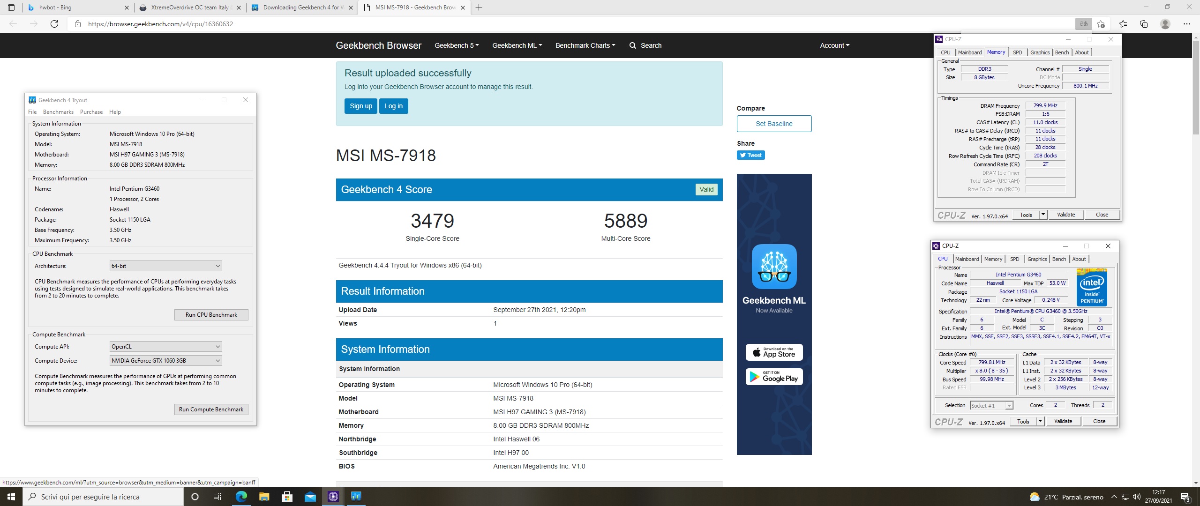This screenshot has width=1200, height=506.
Task: Click Set Baseline button
Action: coord(774,124)
